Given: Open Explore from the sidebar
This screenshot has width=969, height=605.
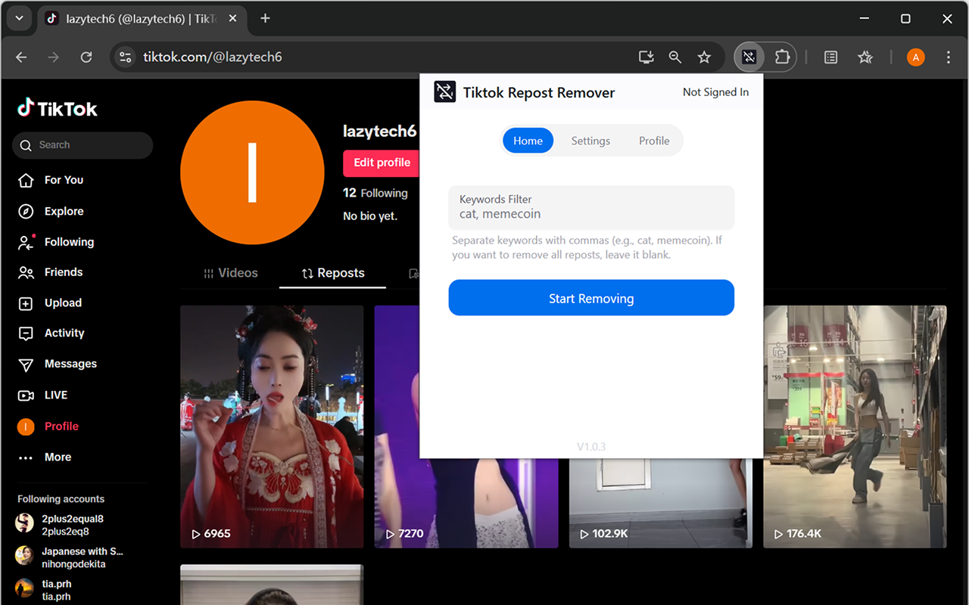Looking at the screenshot, I should (x=26, y=211).
